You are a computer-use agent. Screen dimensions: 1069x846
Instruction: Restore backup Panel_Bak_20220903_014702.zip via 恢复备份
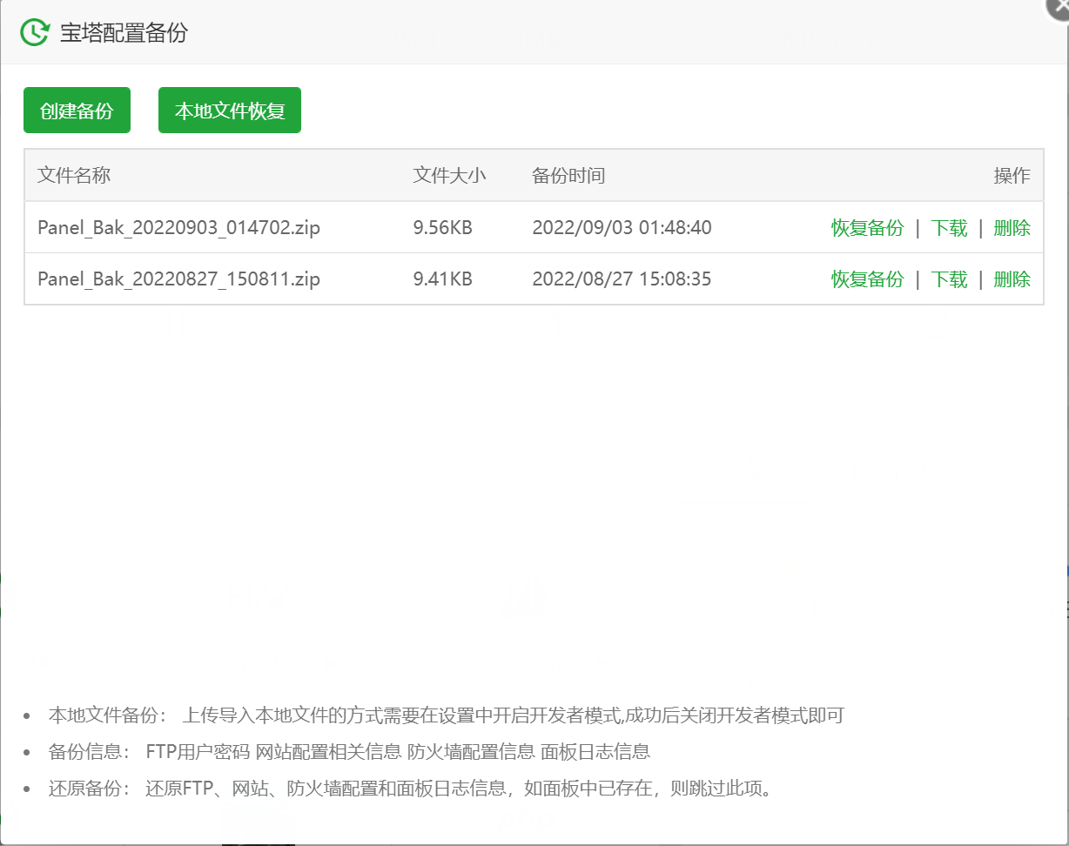click(x=867, y=228)
